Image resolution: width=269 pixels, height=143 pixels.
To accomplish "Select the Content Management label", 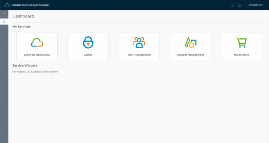I will (190, 55).
